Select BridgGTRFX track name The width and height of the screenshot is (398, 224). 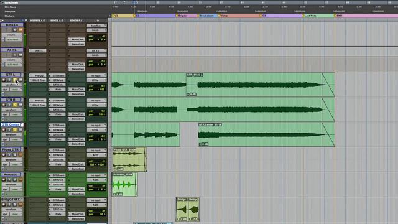[x=11, y=199]
